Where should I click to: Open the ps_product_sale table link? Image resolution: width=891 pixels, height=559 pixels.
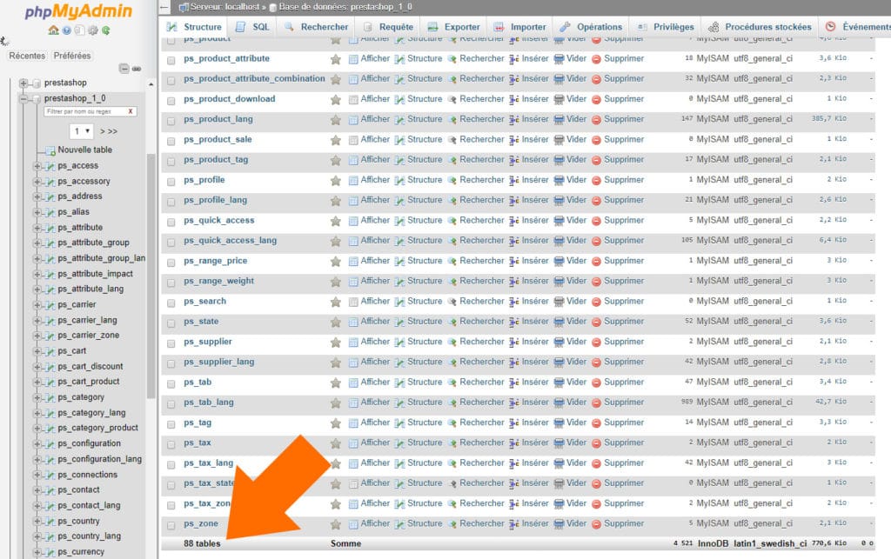pyautogui.click(x=218, y=140)
